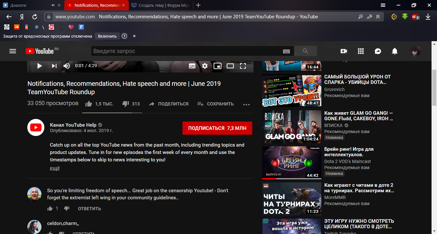Open Yandex home with the Я button
Viewport: 437px width, 234px height.
pyautogui.click(x=22, y=17)
